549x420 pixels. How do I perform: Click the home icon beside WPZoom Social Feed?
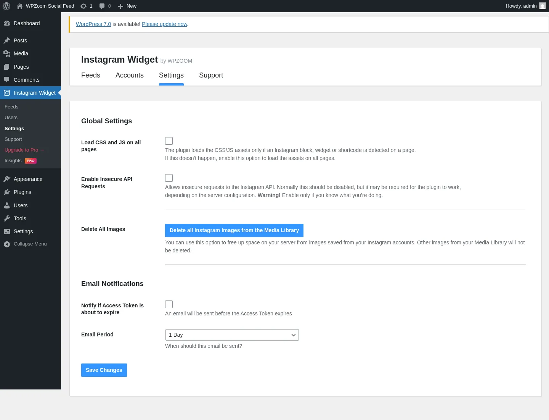coord(20,6)
